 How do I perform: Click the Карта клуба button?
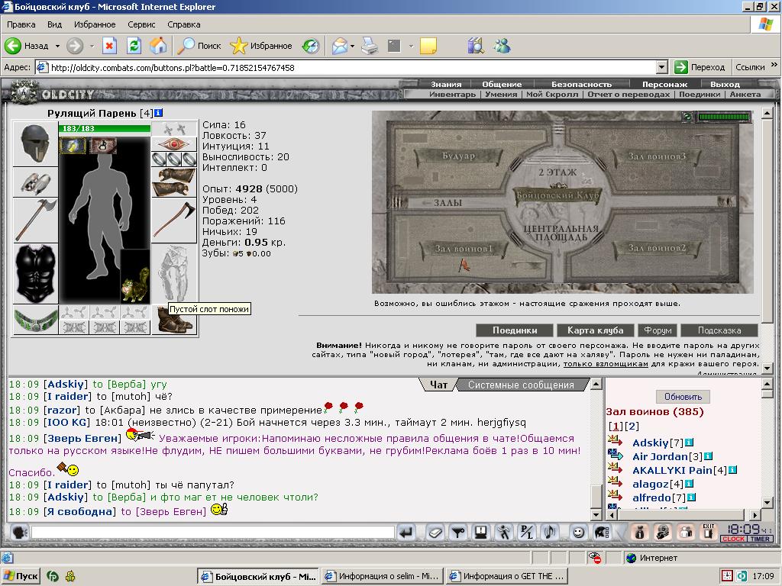coord(595,330)
